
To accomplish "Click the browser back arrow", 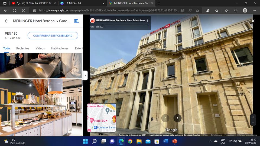I will point(6,11).
